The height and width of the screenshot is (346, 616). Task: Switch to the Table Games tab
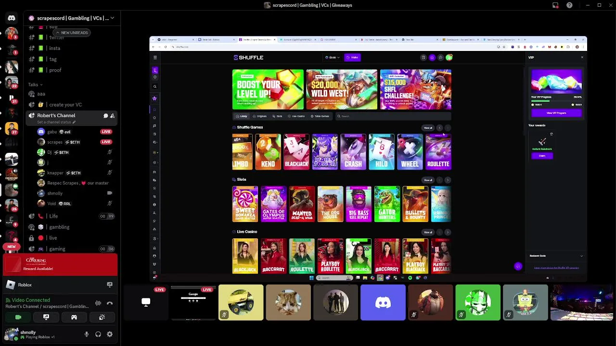[x=320, y=116]
